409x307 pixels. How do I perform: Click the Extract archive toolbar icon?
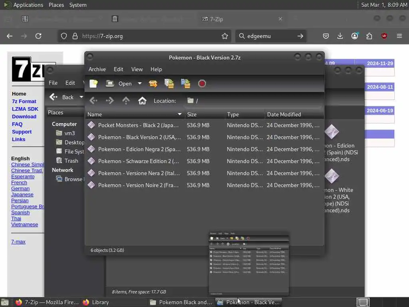[153, 84]
